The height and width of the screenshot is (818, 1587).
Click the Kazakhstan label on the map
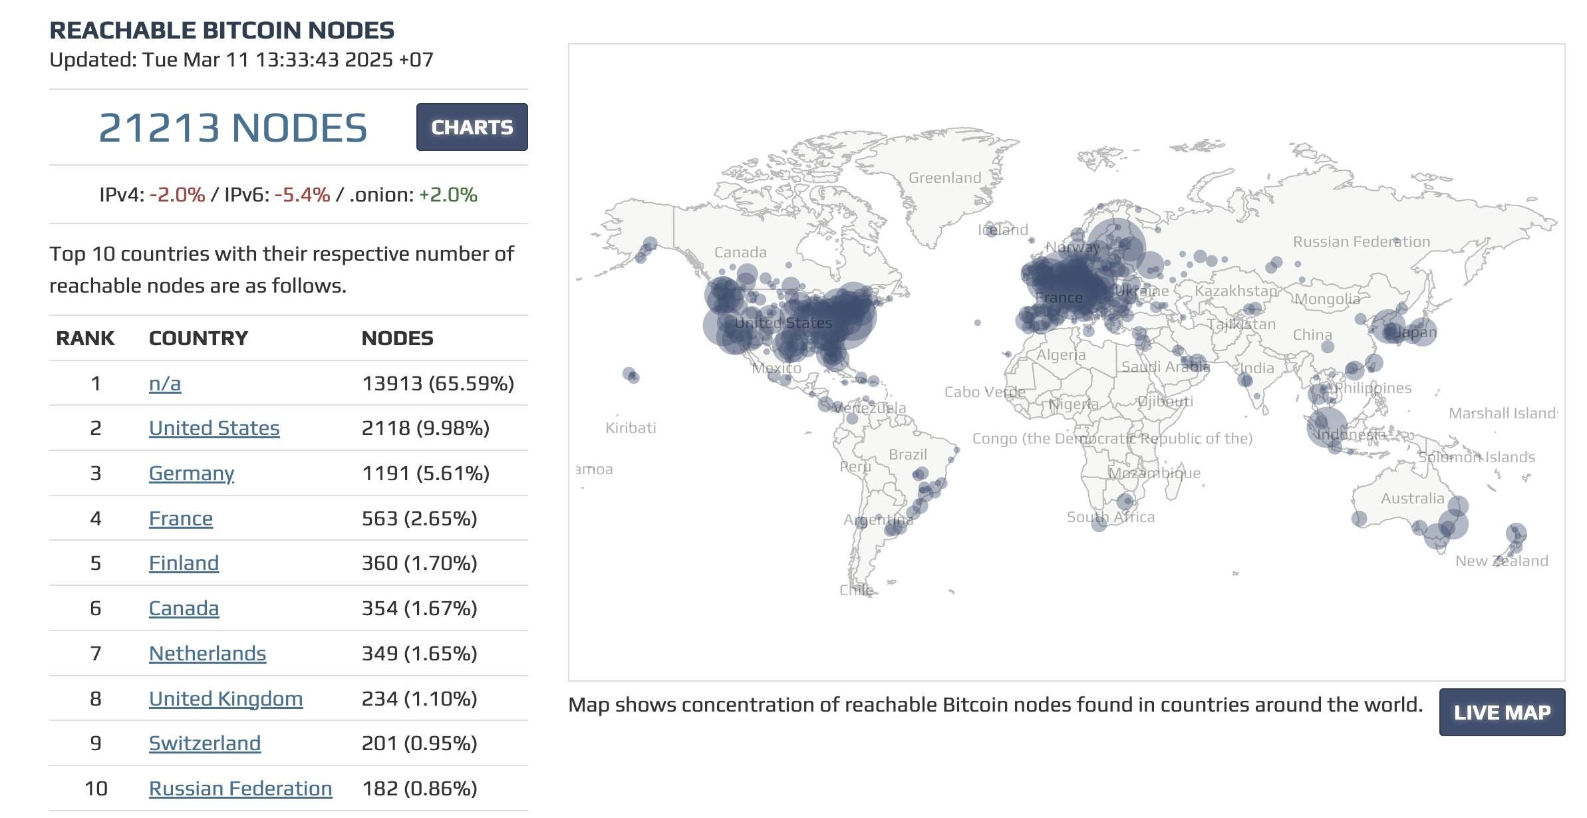click(x=1236, y=291)
